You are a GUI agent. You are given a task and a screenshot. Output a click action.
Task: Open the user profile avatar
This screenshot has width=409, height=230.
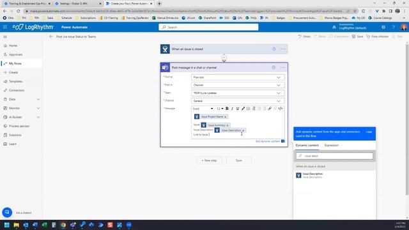tap(403, 27)
